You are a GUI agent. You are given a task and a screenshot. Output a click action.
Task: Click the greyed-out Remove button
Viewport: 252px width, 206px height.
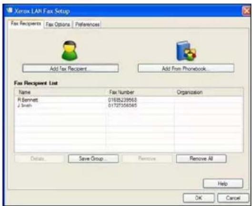147,159
